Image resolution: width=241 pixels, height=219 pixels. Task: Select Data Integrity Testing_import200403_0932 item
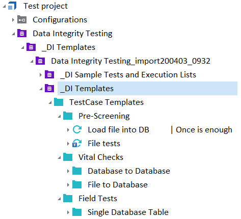coord(130,61)
